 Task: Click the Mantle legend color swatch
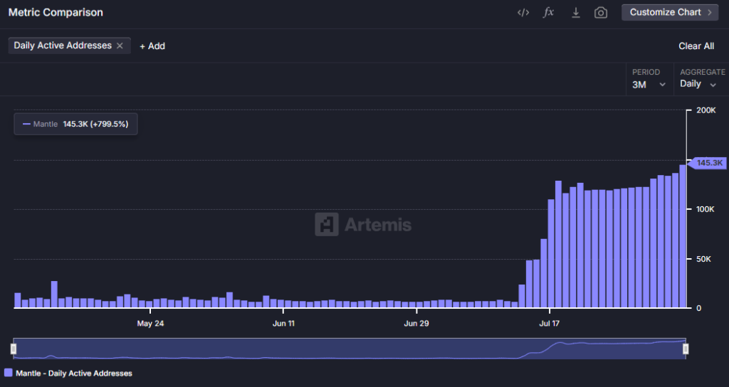[8, 373]
